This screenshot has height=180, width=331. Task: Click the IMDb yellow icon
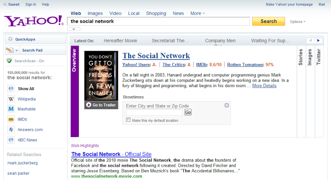coord(11,119)
